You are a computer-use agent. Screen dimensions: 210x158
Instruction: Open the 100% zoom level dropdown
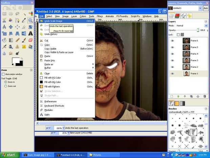pyautogui.click(x=63, y=128)
